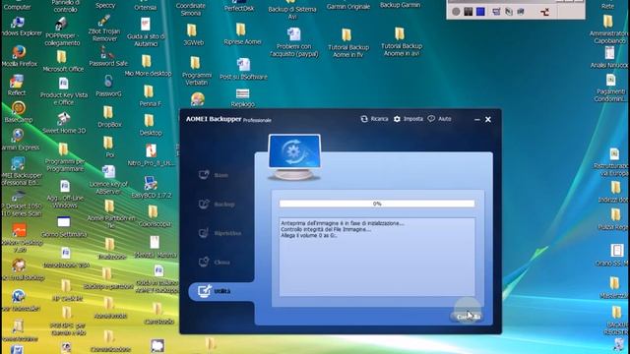
Task: Open the Garmin Express shortcut
Action: 20,139
